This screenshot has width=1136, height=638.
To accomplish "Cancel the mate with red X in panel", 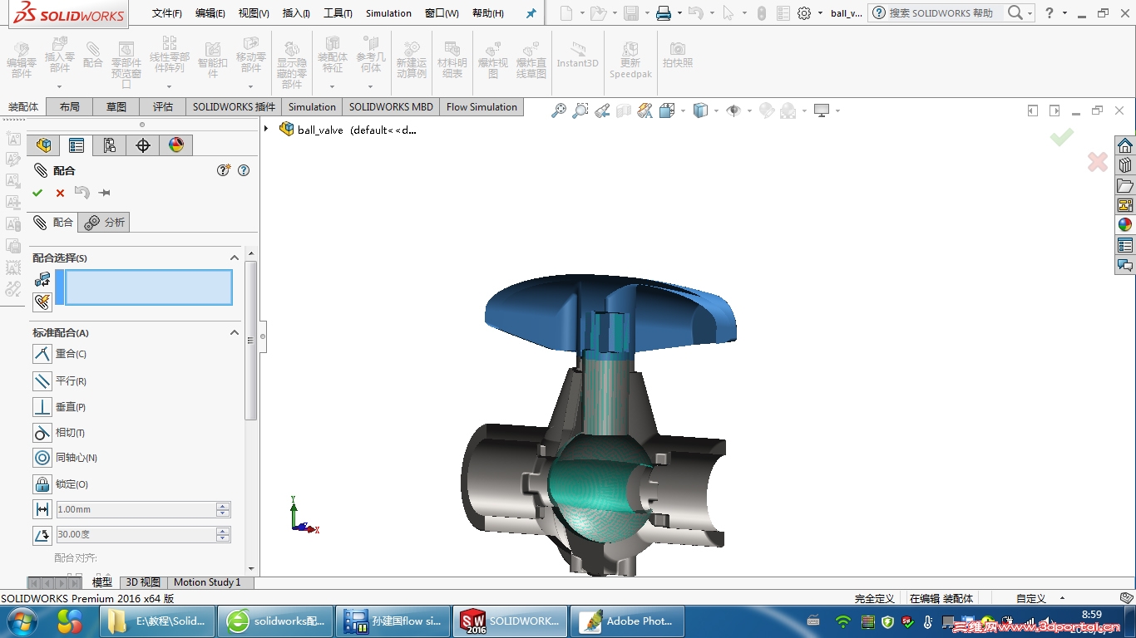I will coord(60,193).
